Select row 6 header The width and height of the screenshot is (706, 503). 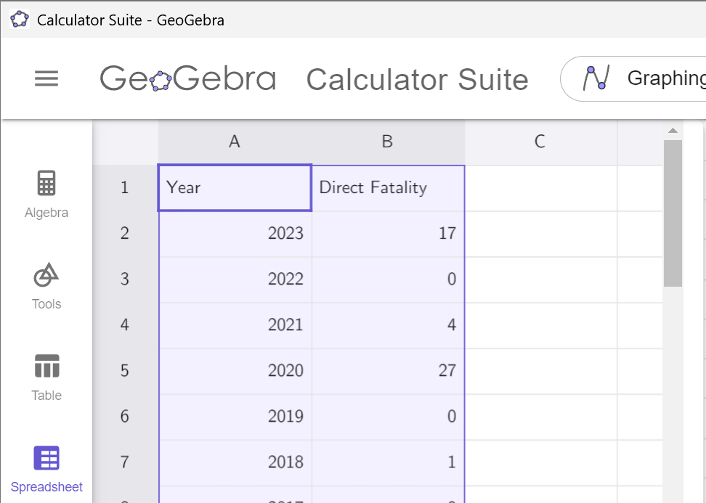coord(125,417)
